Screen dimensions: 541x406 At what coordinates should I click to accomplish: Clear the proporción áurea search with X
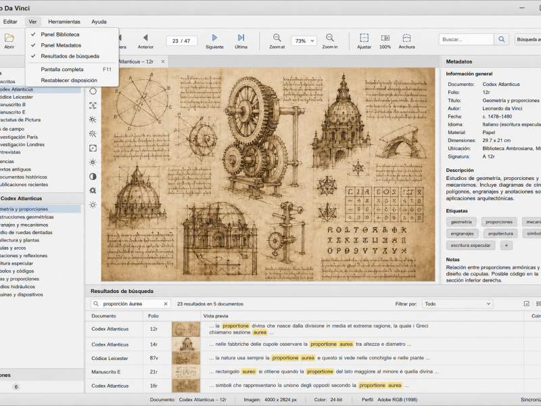pos(166,304)
